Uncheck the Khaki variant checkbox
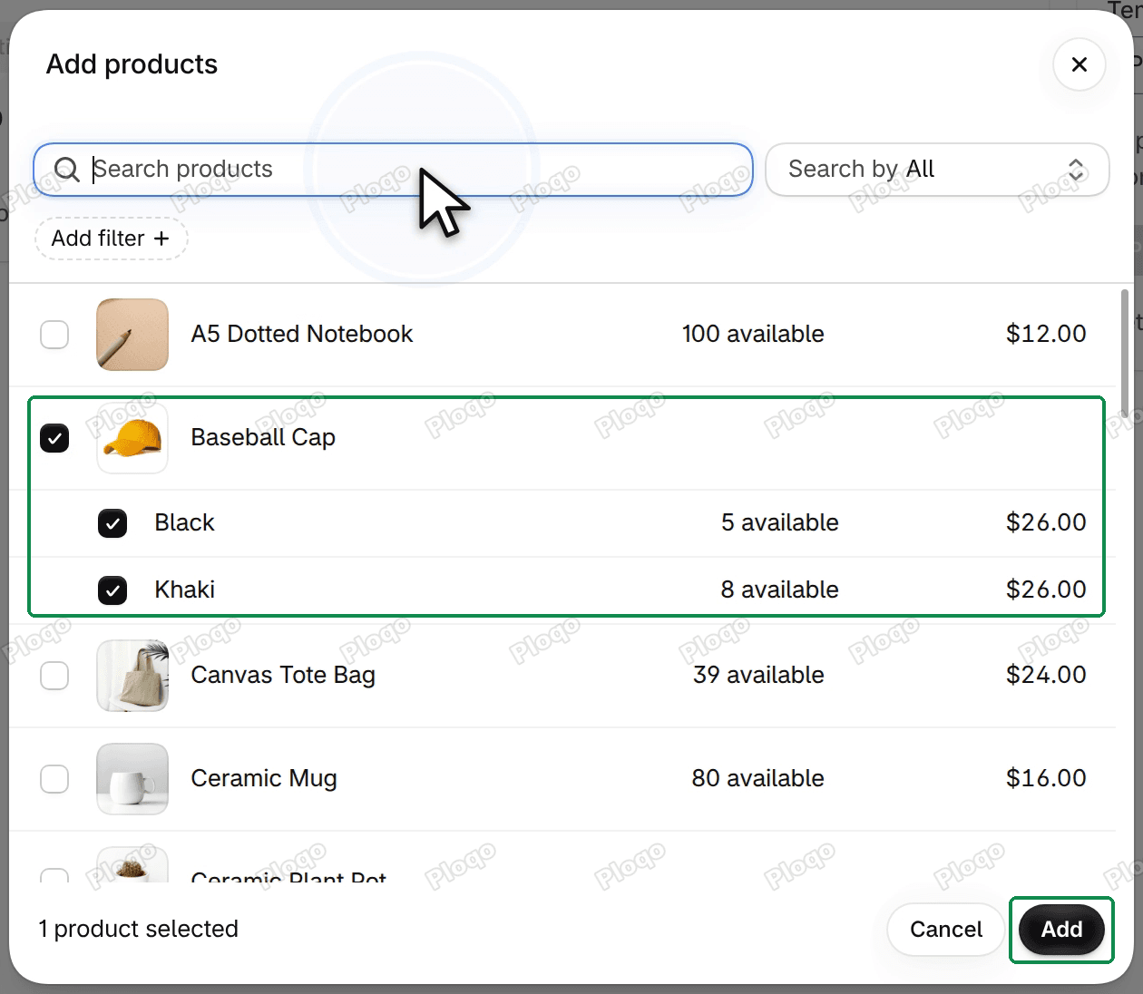Screen dimensions: 1143x994 tap(112, 590)
